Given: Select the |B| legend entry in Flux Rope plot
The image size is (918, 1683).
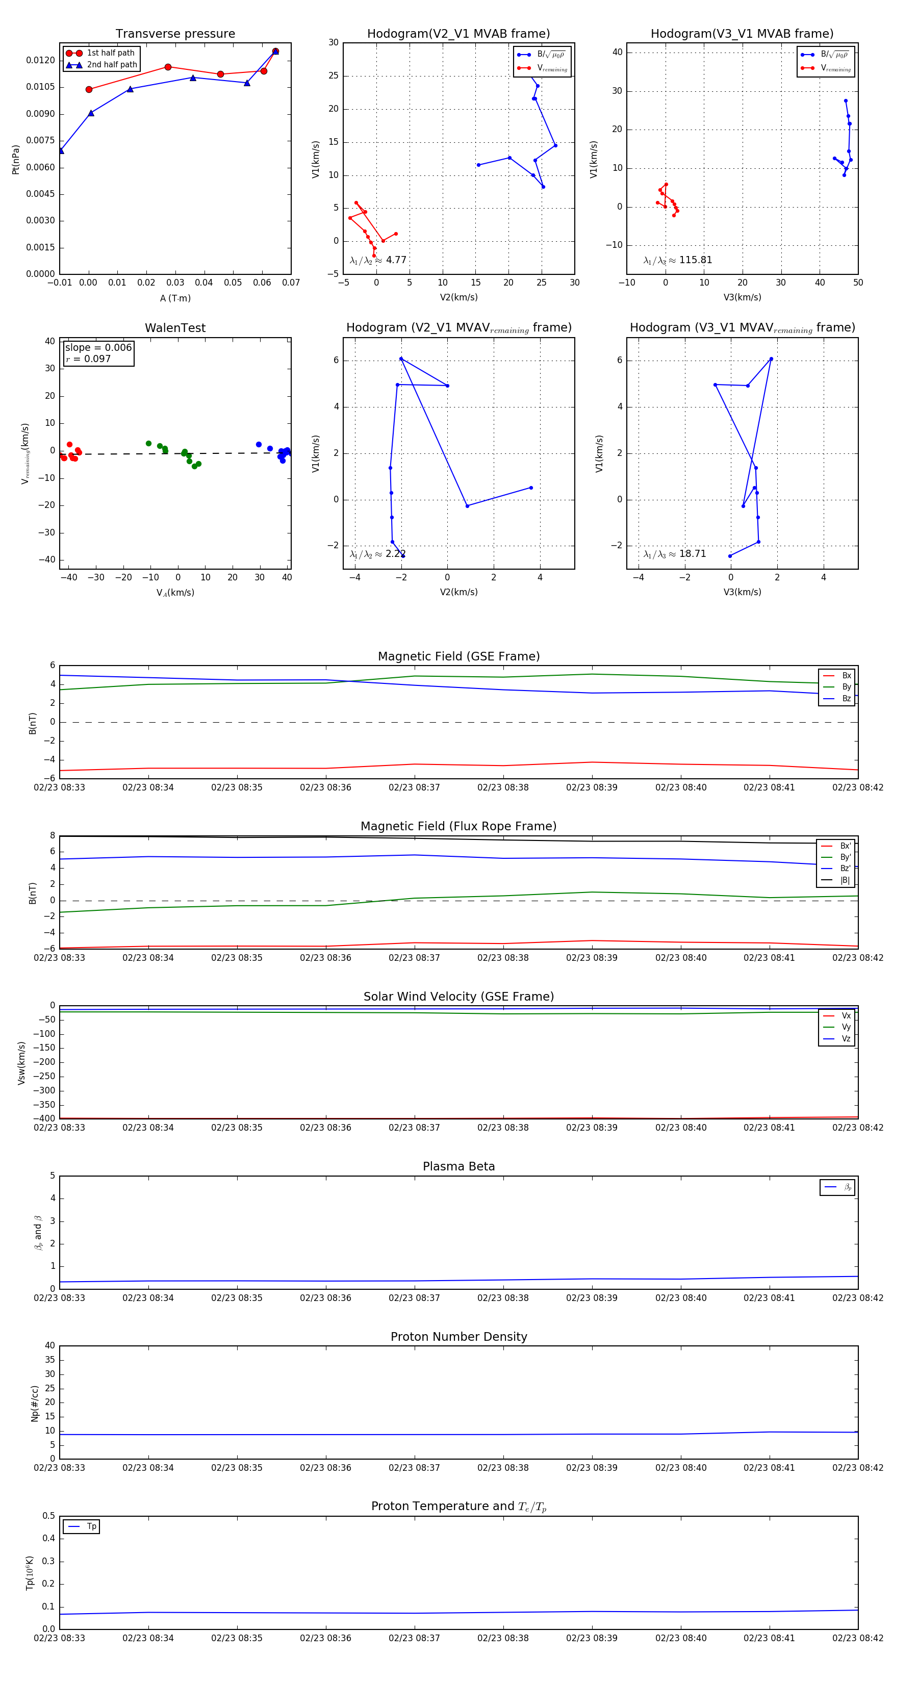Looking at the screenshot, I should (x=836, y=880).
